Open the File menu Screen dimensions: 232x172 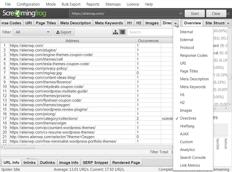8,4
